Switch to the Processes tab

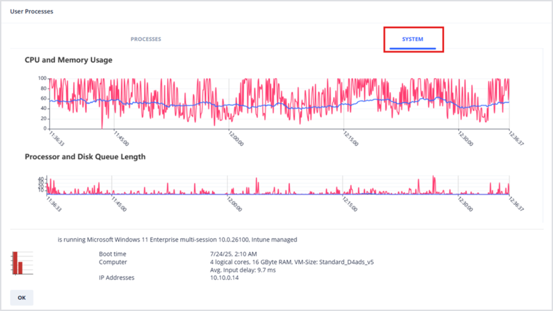146,39
